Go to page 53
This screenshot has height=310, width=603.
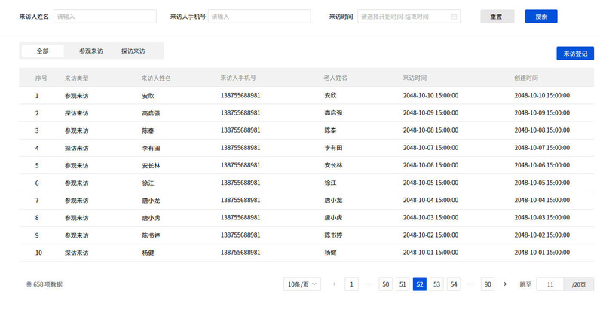click(436, 284)
